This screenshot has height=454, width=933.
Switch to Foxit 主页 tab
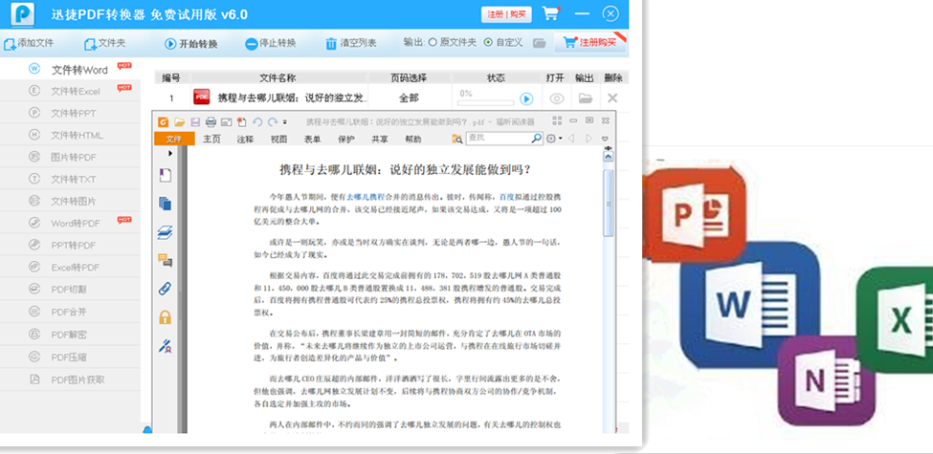coord(211,139)
